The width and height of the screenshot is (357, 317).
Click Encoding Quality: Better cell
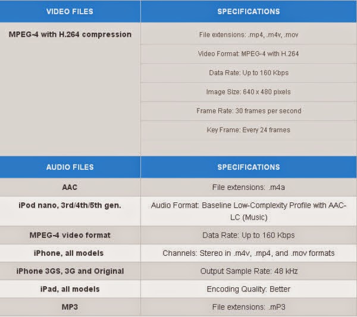249,289
